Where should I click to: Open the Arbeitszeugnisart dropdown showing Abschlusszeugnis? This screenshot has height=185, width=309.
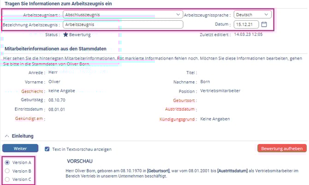(123, 15)
